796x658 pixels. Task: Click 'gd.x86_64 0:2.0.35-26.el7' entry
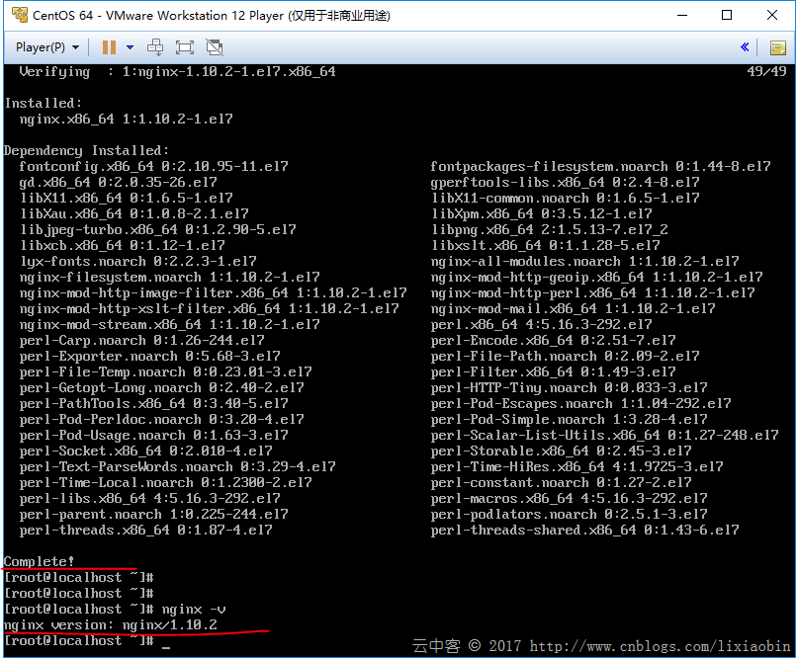point(118,182)
